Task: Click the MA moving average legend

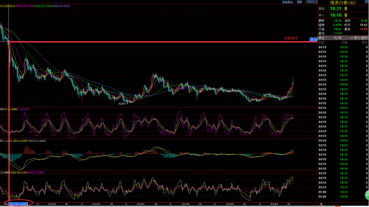Action: point(35,6)
